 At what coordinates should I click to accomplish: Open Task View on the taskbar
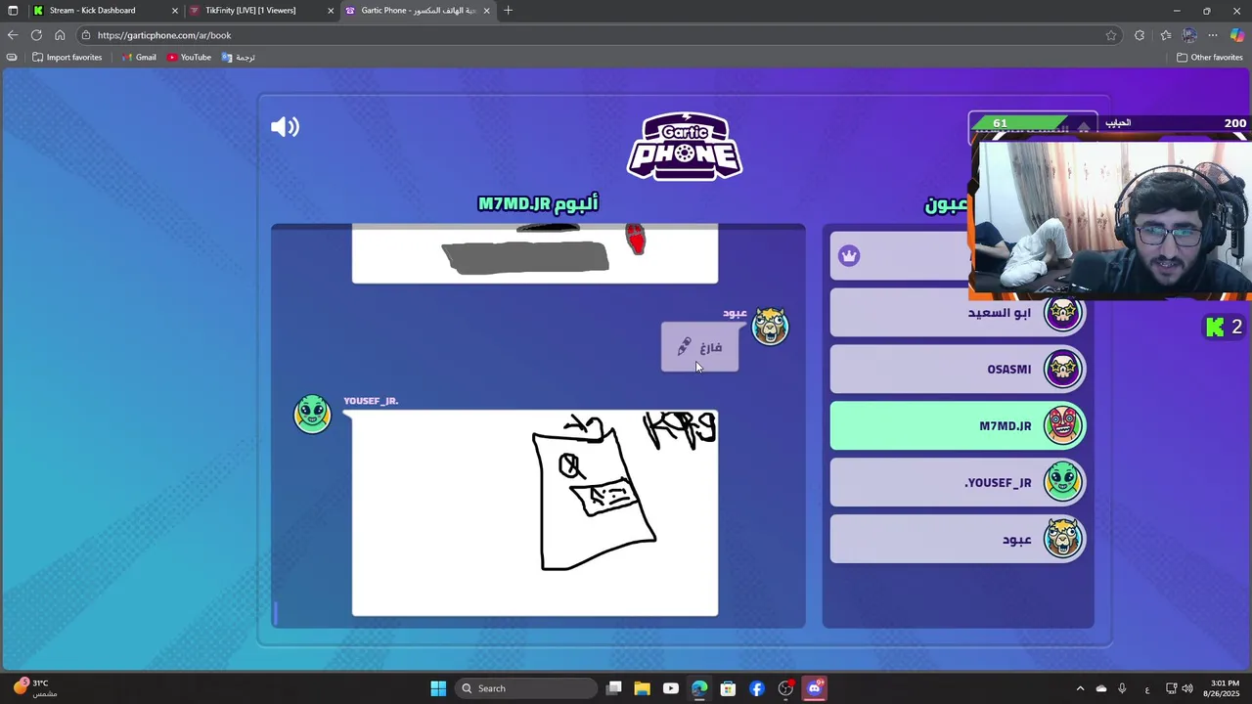[613, 688]
